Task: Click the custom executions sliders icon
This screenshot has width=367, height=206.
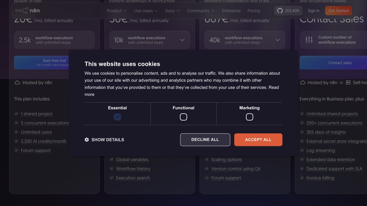Action: pos(309,40)
